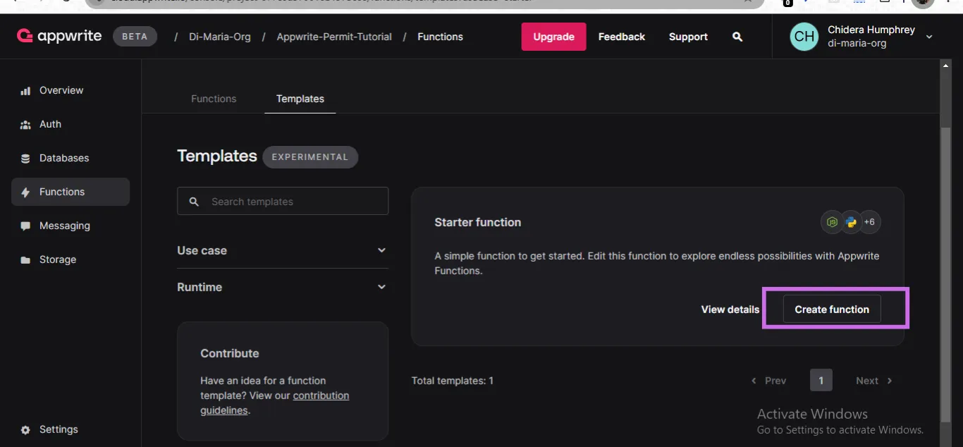Click the header search icon
Viewport: 963px width, 447px height.
coord(737,37)
